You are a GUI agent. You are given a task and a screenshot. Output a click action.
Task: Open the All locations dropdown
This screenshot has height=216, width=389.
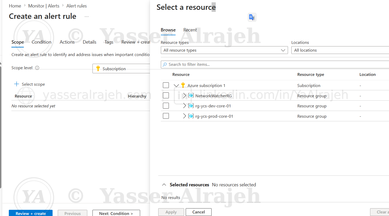tap(340, 50)
